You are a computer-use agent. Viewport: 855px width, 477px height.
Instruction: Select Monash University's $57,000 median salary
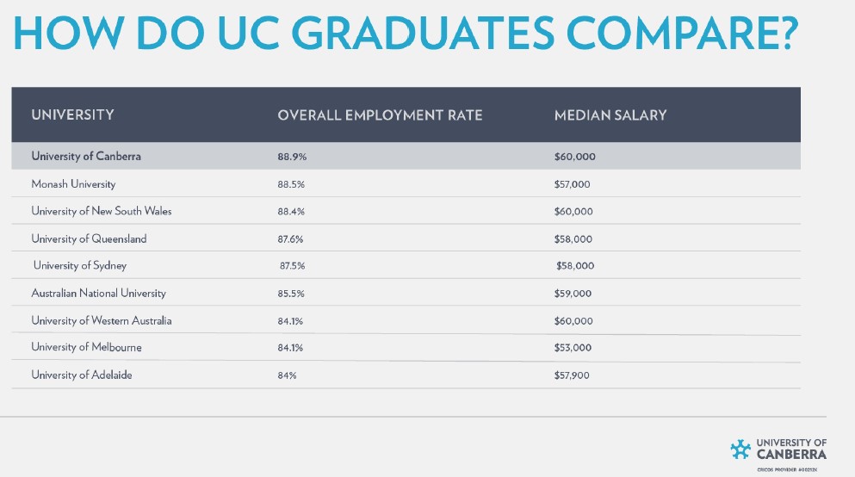coord(573,184)
